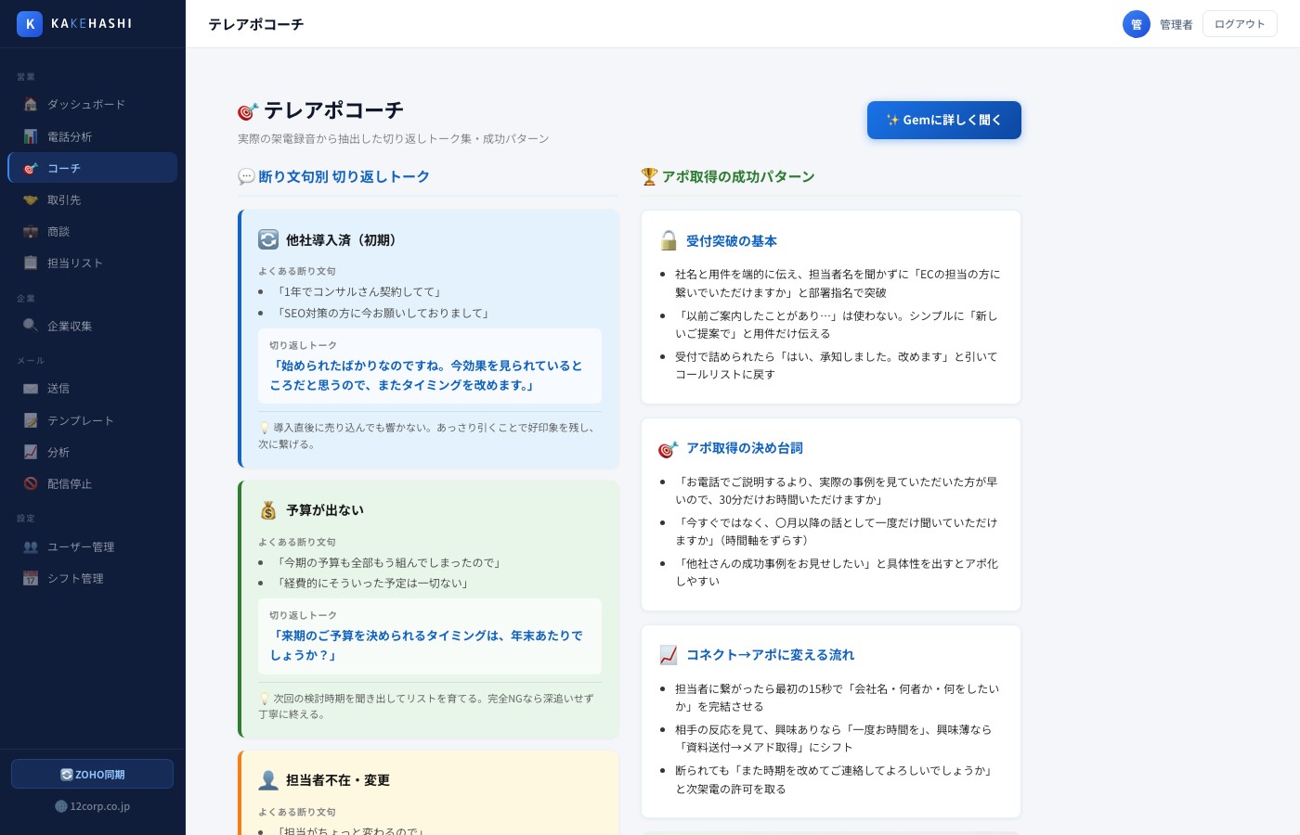Open 取引先 via its handshake icon
This screenshot has width=1300, height=835.
31,199
